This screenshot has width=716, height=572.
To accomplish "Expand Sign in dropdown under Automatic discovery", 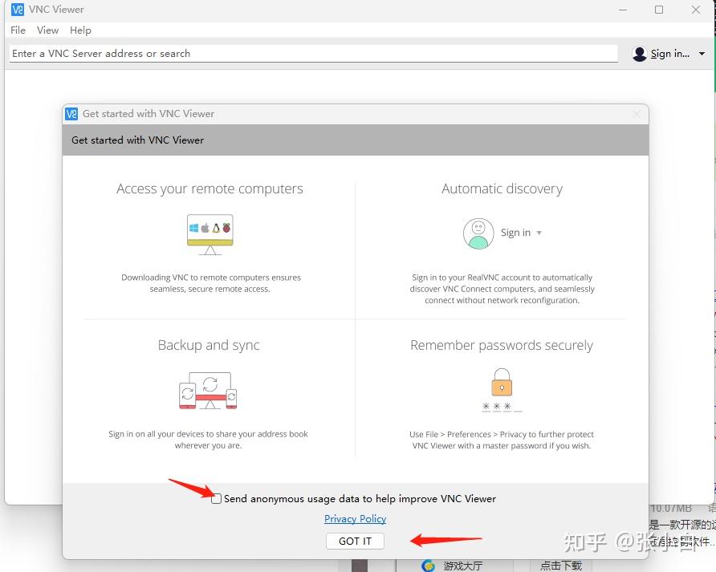I will point(539,233).
